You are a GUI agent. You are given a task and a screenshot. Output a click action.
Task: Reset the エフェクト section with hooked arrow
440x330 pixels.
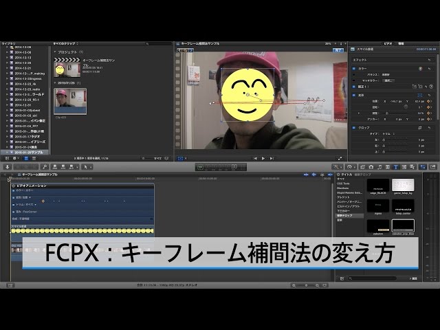point(429,60)
